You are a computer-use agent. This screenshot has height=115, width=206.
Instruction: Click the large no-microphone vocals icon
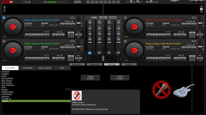pyautogui.click(x=161, y=90)
